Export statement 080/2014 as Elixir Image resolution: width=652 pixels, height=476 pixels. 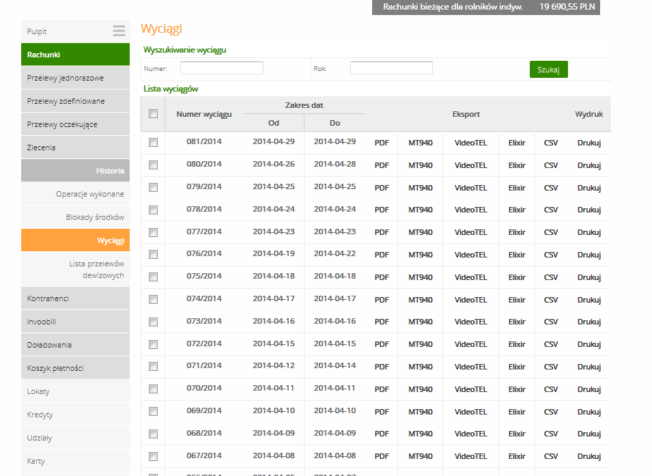[517, 165]
